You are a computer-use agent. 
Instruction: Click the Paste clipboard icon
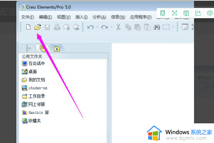138,27
